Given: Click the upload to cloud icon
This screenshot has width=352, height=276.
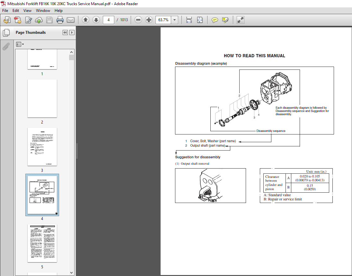Looking at the screenshot, I should click(39, 20).
